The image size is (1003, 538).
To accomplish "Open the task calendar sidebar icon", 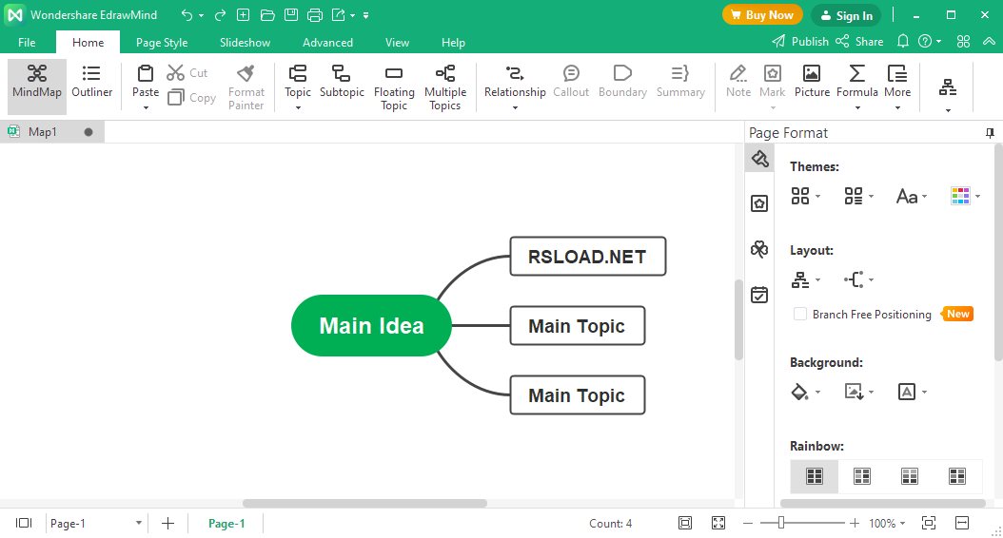I will [759, 295].
